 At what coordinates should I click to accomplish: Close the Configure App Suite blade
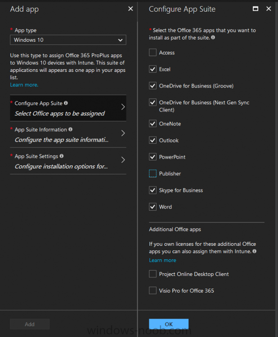tap(269, 9)
